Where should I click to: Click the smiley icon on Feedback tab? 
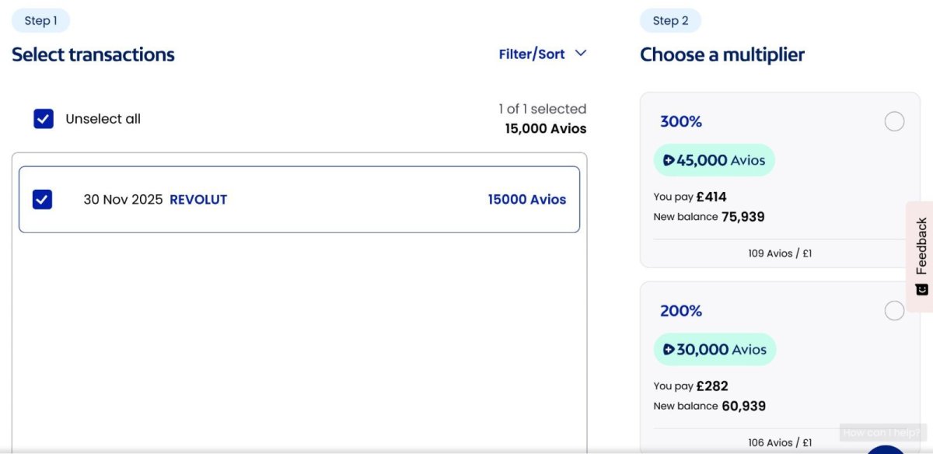[922, 289]
